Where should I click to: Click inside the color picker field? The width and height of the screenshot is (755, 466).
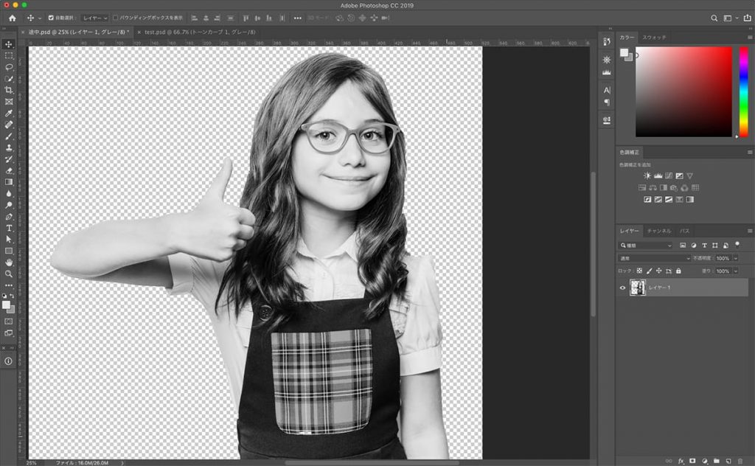pos(683,91)
